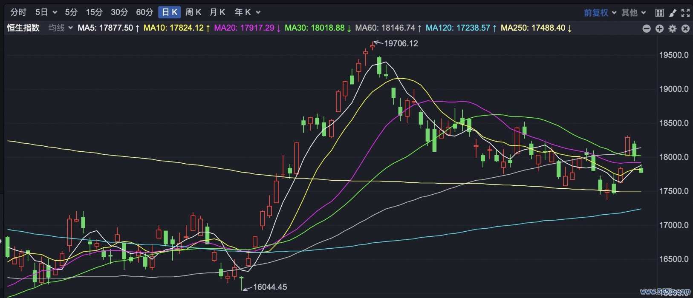
Task: Click the candlestick at the 16044.45 low
Action: [x=242, y=283]
